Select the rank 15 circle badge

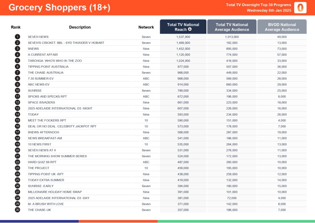[18, 120]
